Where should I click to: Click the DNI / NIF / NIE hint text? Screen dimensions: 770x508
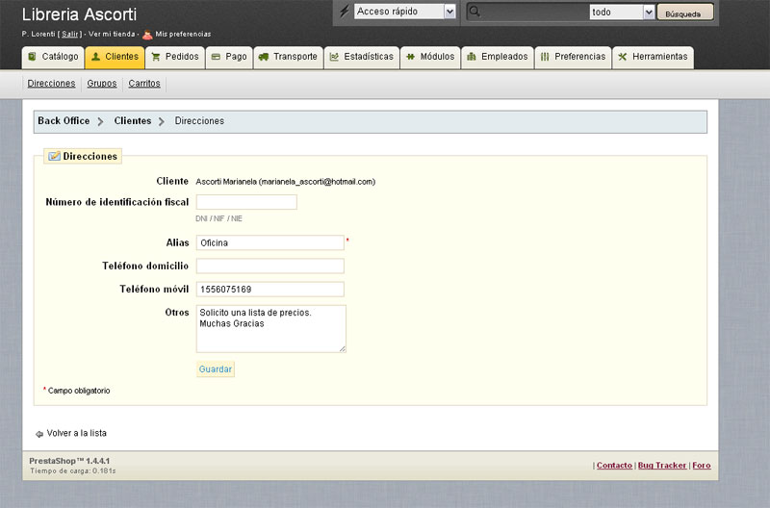(x=219, y=219)
